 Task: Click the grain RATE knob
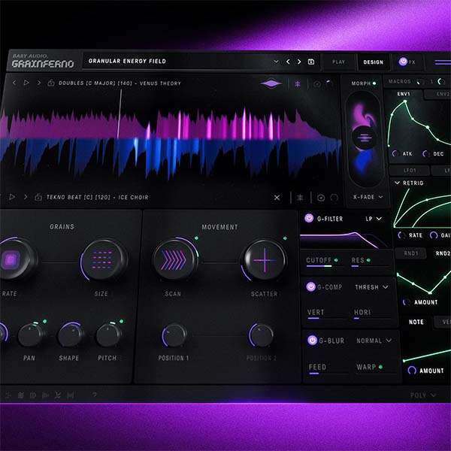[x=11, y=259]
